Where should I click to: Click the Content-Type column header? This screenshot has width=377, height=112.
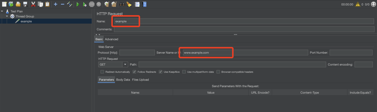click(310, 93)
